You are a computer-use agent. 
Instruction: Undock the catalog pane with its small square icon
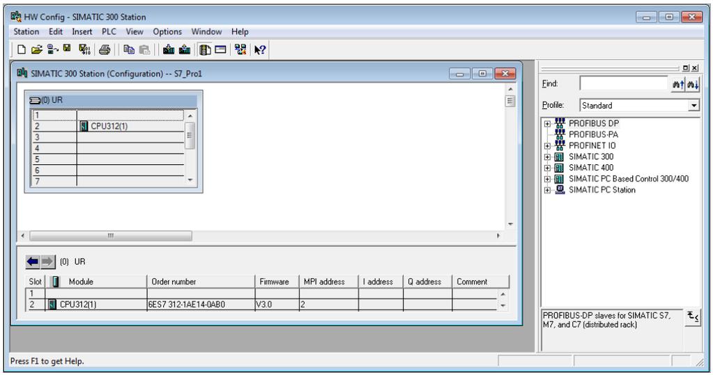pyautogui.click(x=686, y=68)
